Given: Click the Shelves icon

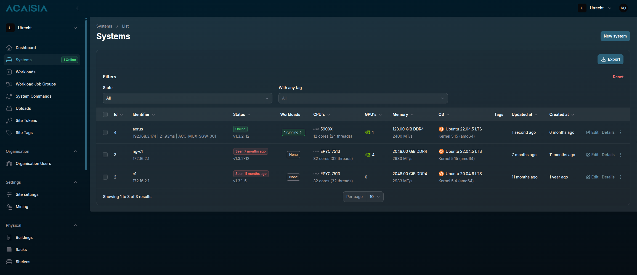Looking at the screenshot, I should [9, 262].
